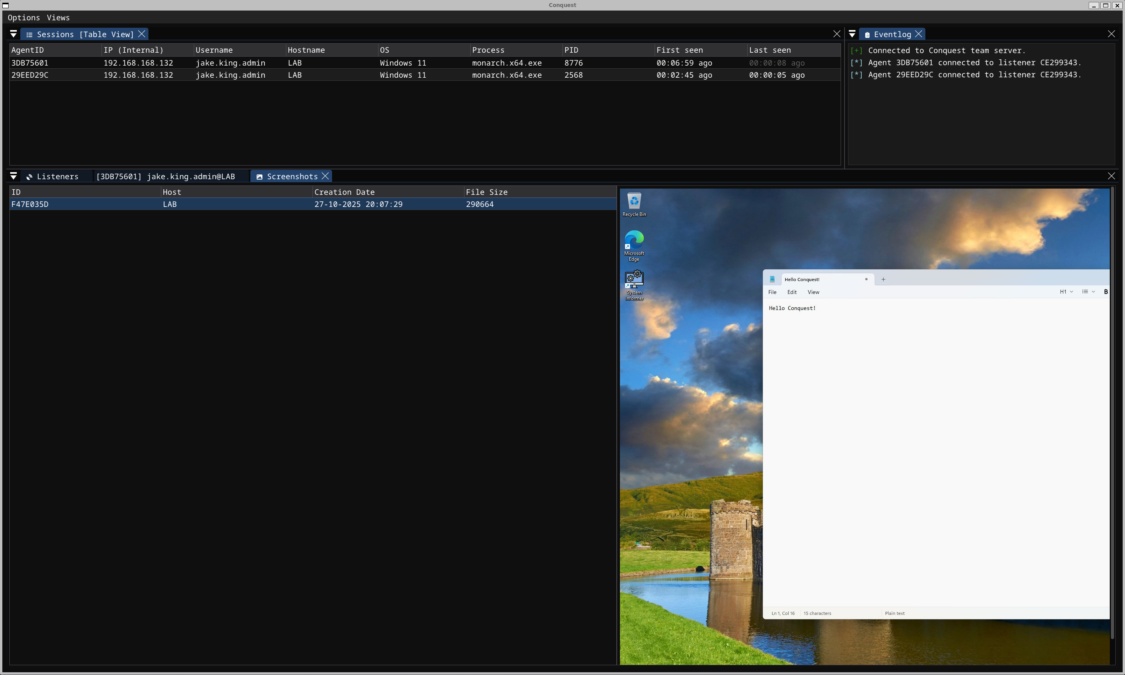Click the Notepad icon beside Hello Conquest! tab
The image size is (1125, 675).
(x=772, y=279)
